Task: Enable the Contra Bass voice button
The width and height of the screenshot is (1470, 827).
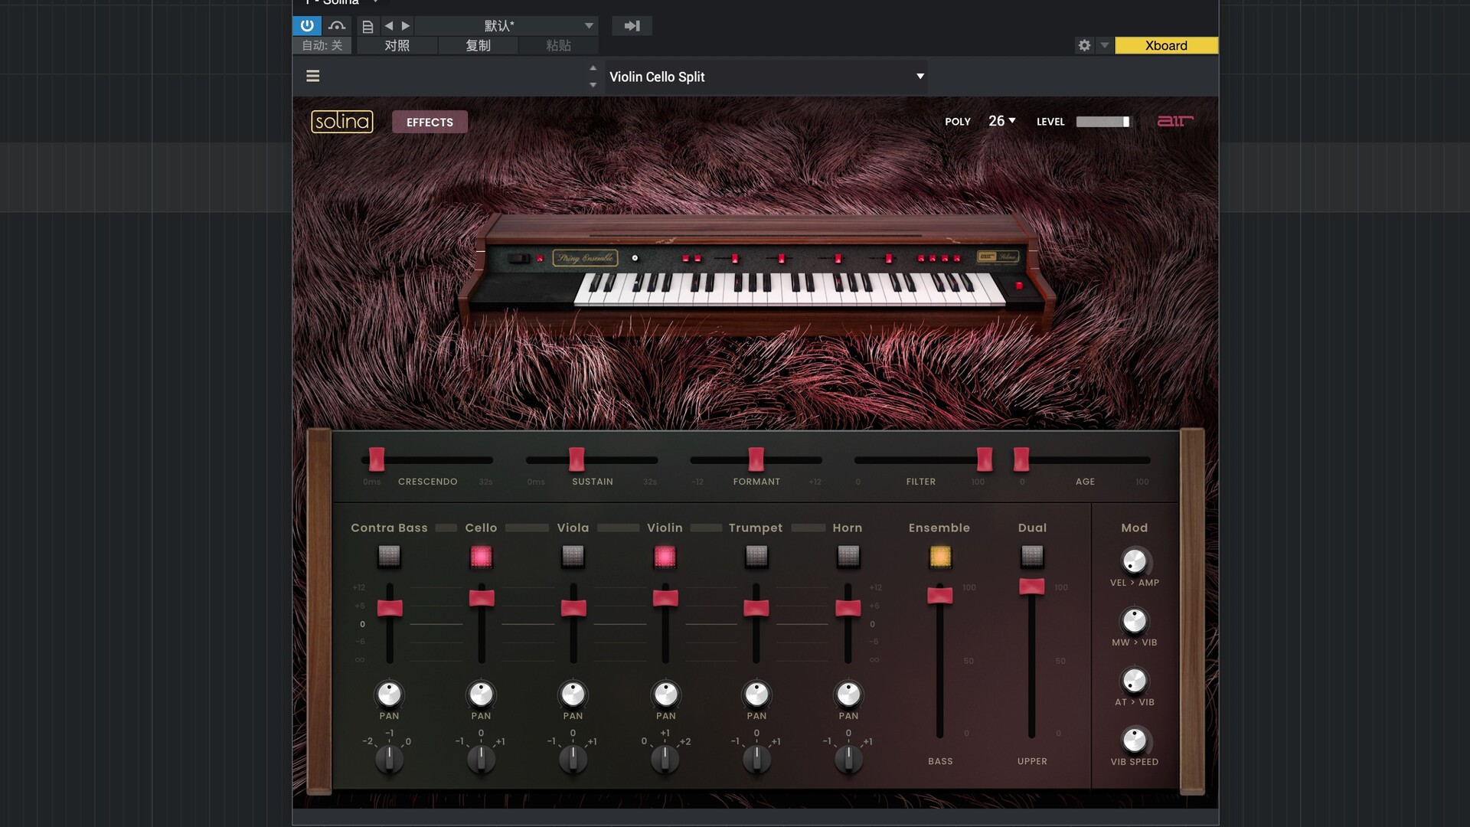Action: coord(389,556)
